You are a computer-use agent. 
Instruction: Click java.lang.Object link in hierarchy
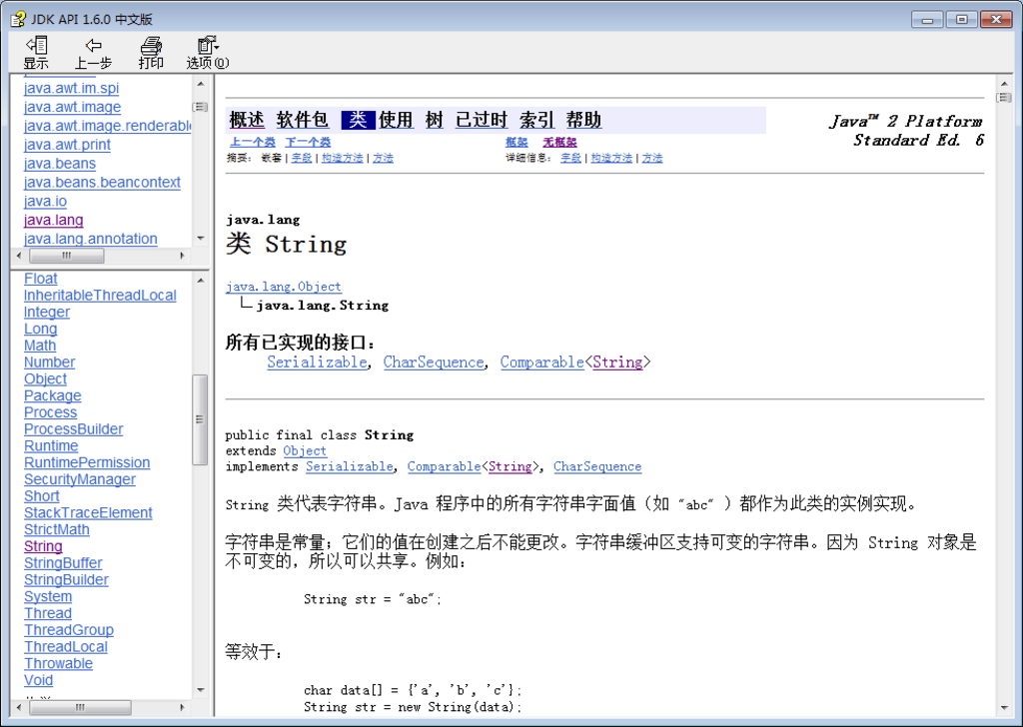coord(283,287)
